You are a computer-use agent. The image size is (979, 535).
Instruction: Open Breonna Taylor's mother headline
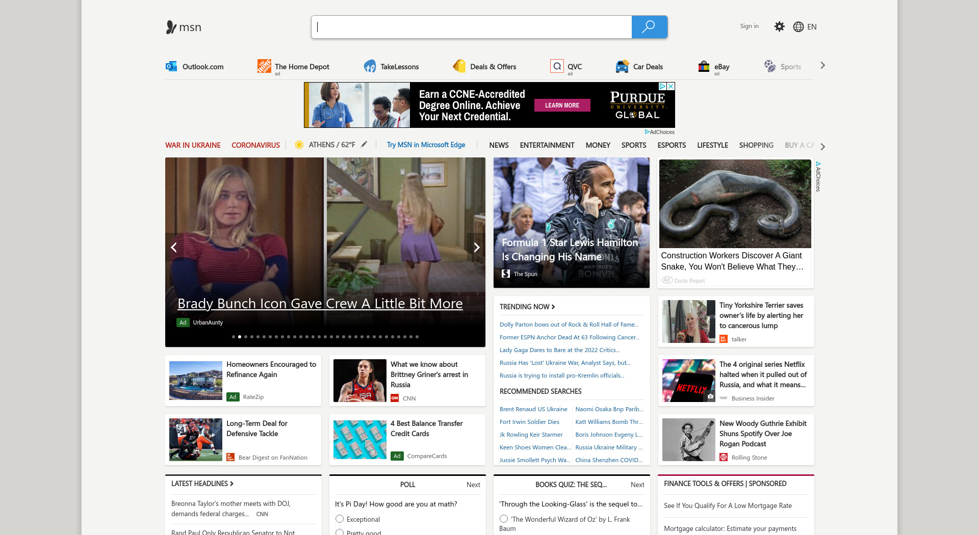point(230,509)
